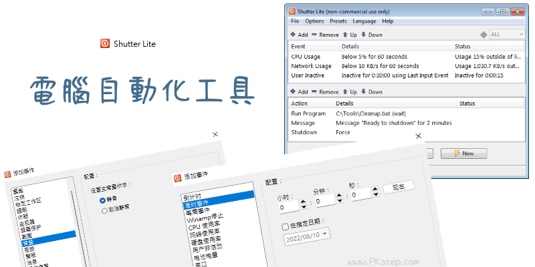Click Up arrow in the events toolbar

click(350, 35)
